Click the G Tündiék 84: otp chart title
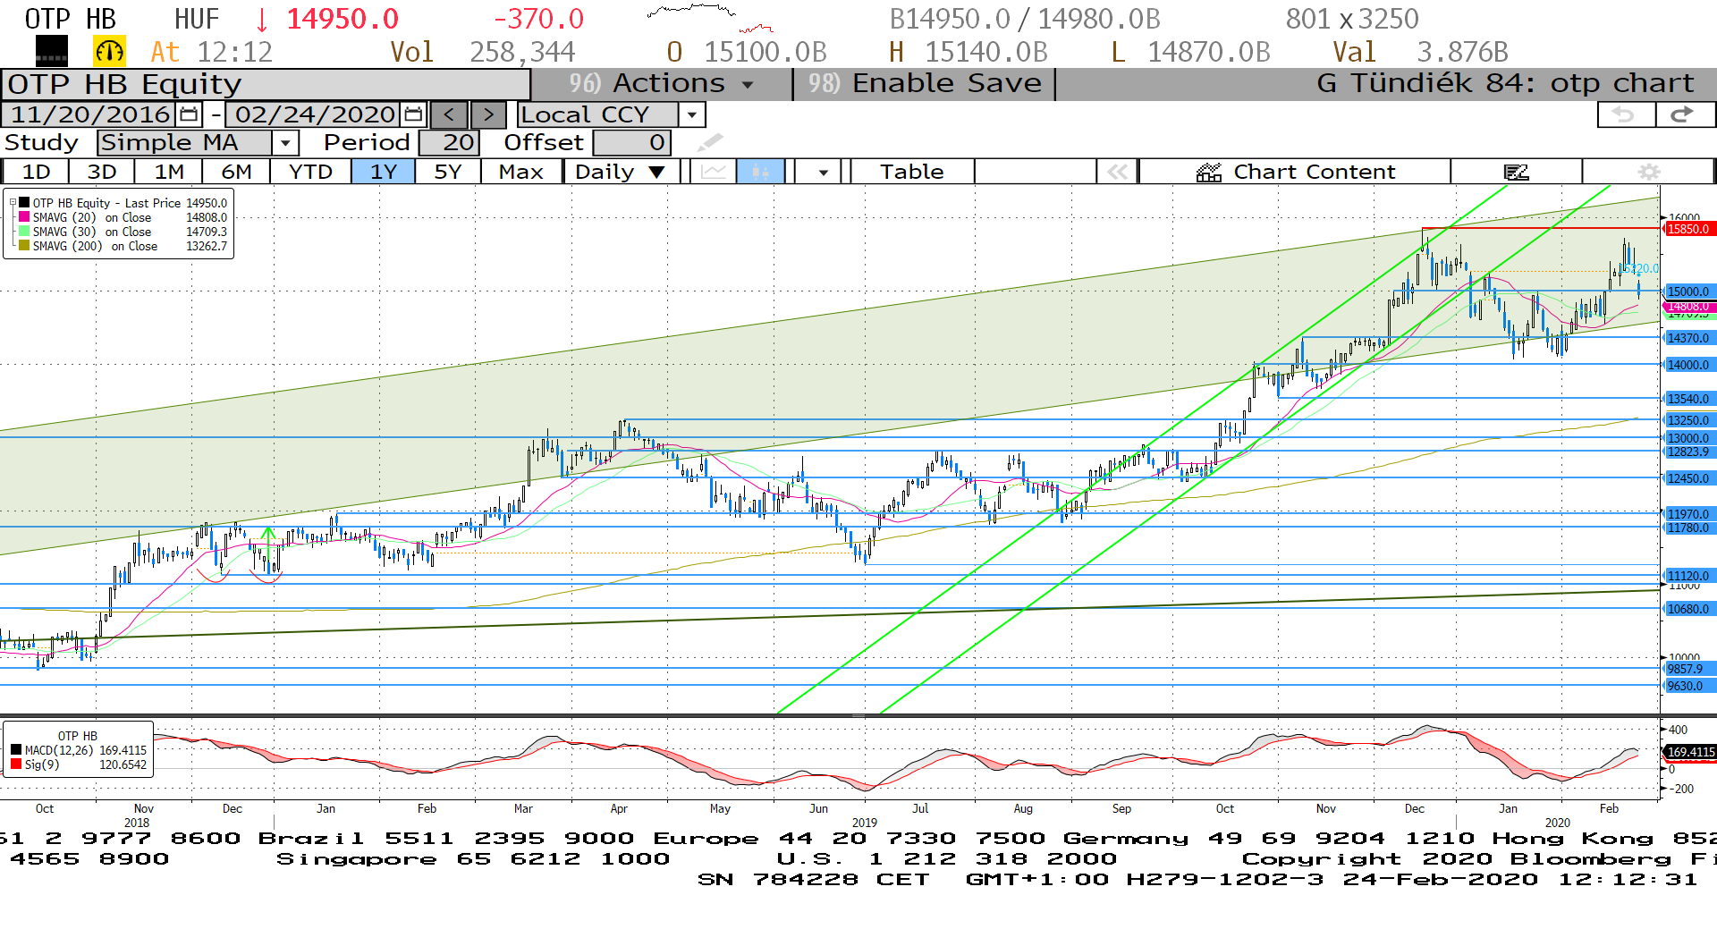The height and width of the screenshot is (929, 1717). point(1505,83)
